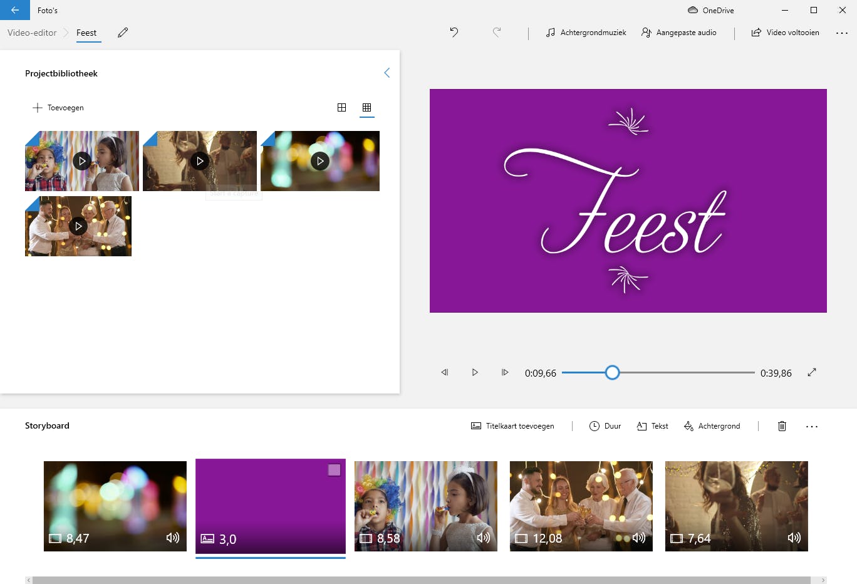857x584 pixels.
Task: Click volume icon on the 12,08 clip
Action: pyautogui.click(x=639, y=538)
